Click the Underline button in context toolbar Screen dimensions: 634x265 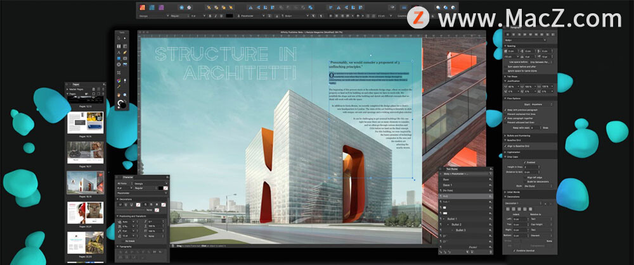coord(221,16)
